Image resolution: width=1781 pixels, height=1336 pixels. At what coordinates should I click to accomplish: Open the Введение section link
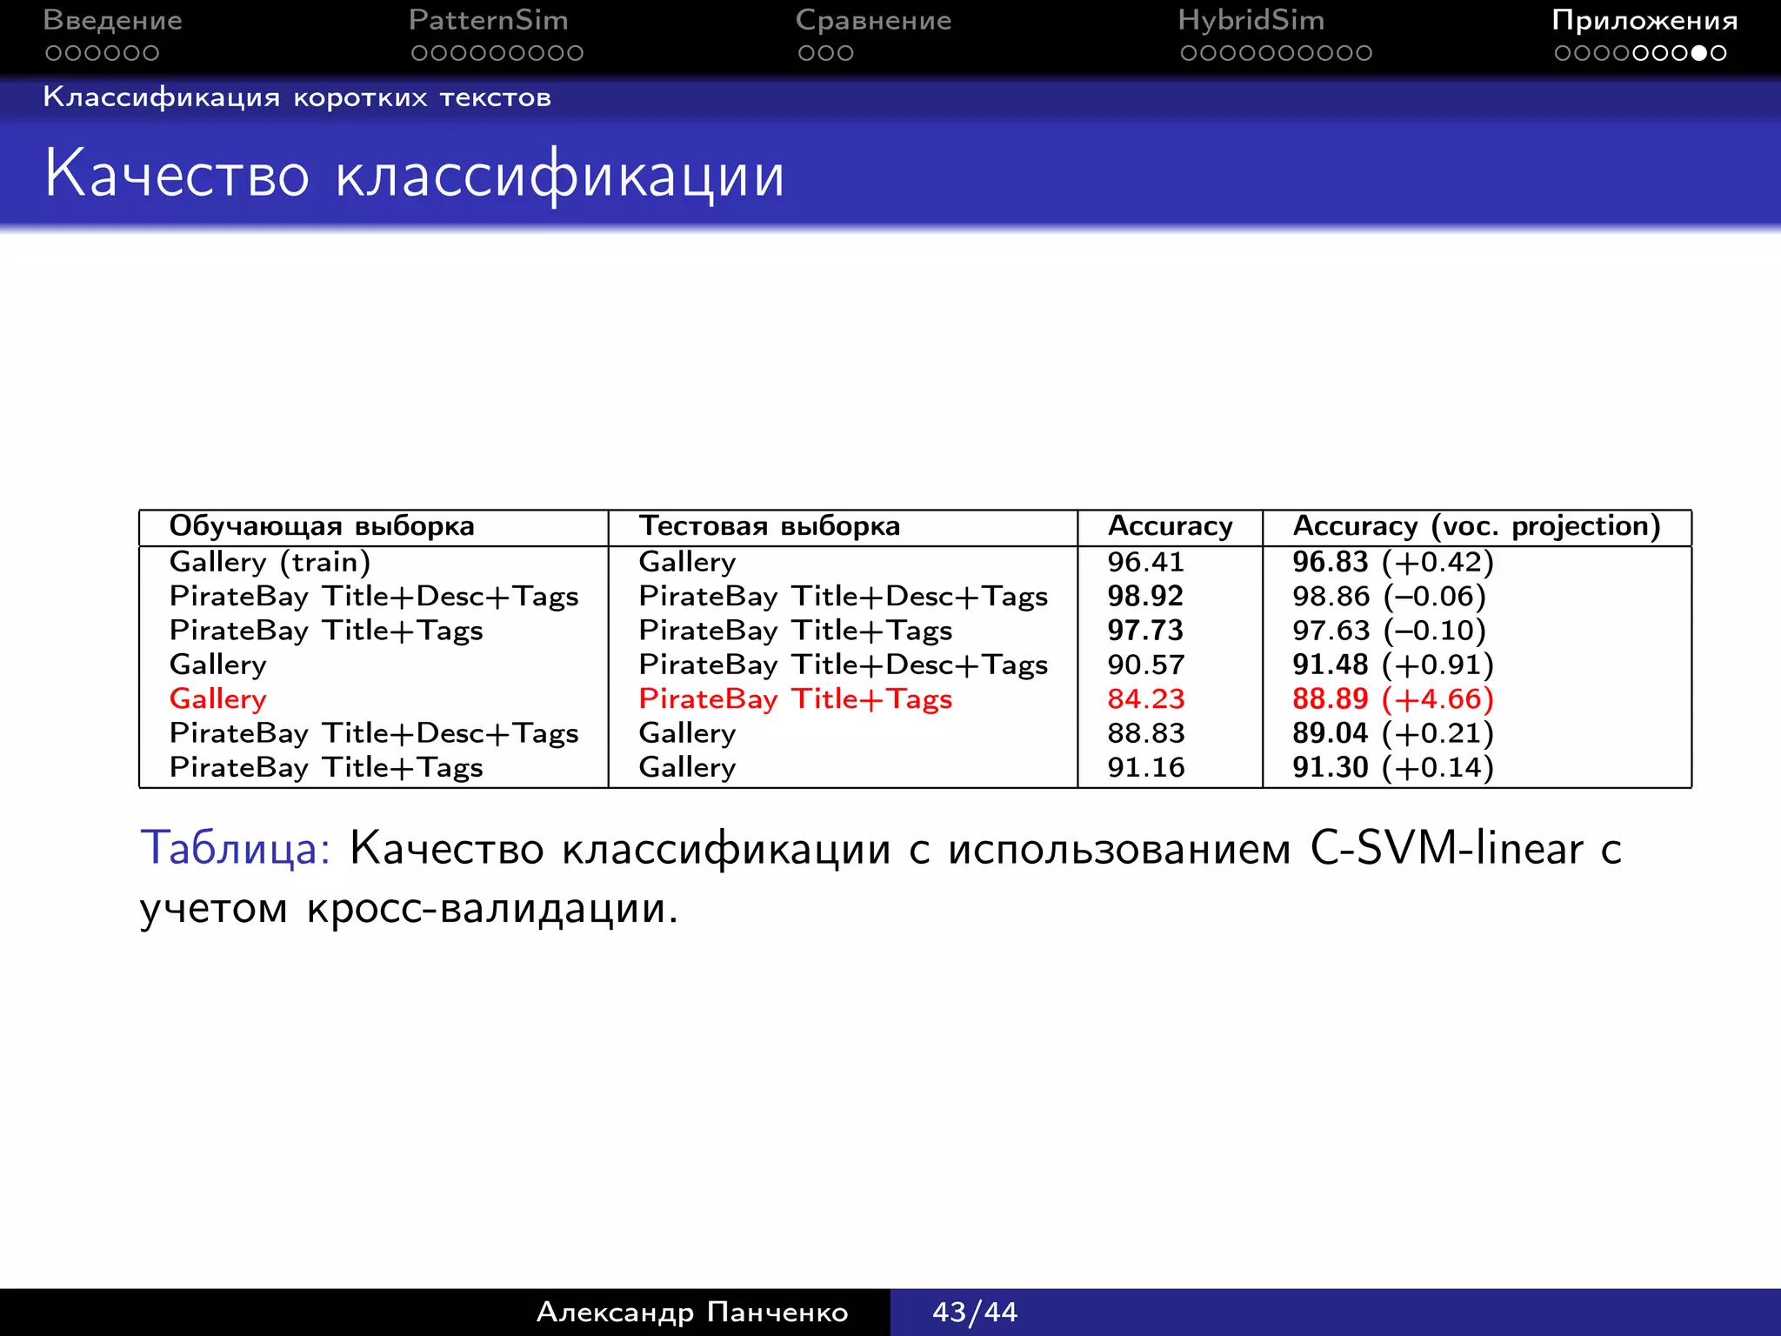coord(113,20)
